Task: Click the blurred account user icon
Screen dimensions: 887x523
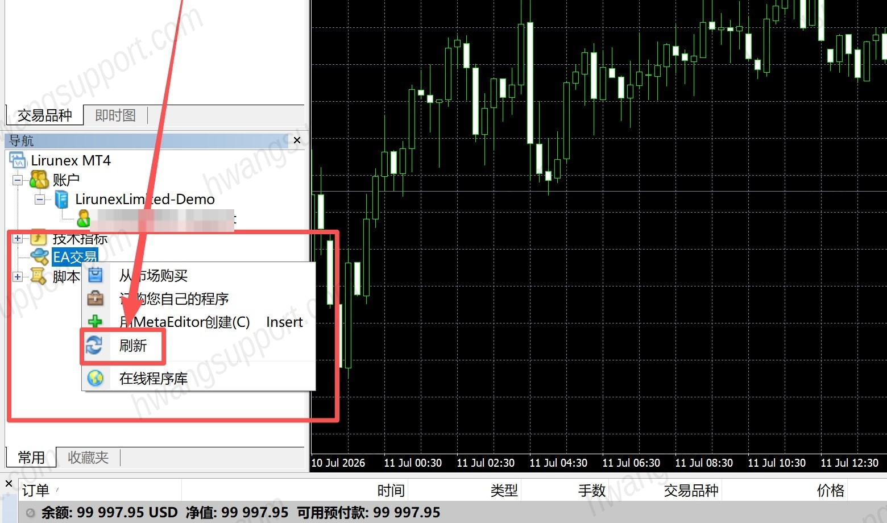Action: pyautogui.click(x=84, y=218)
